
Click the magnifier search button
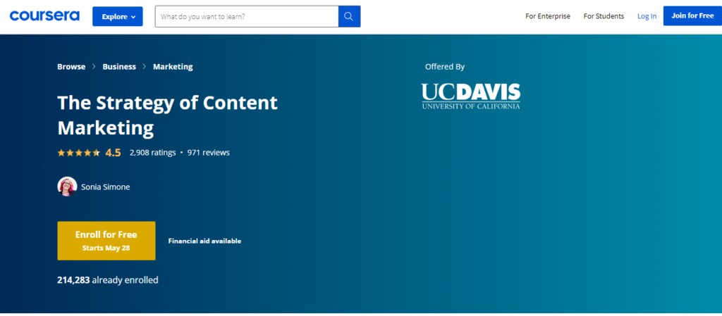click(x=349, y=16)
